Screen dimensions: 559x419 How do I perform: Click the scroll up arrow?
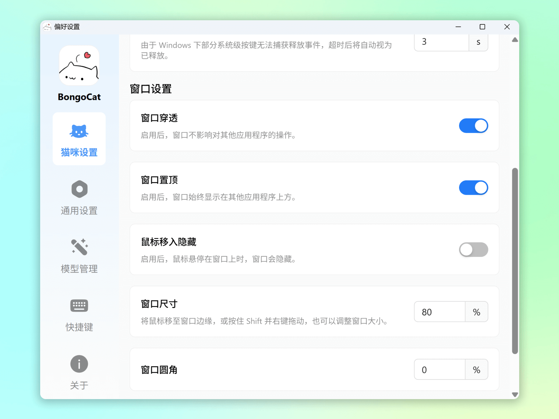tap(515, 40)
